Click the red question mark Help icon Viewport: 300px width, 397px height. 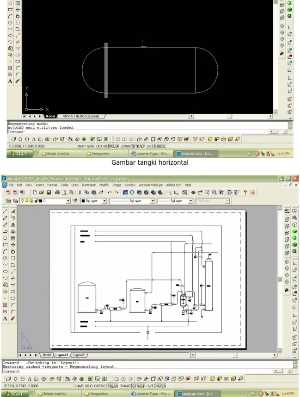click(245, 192)
